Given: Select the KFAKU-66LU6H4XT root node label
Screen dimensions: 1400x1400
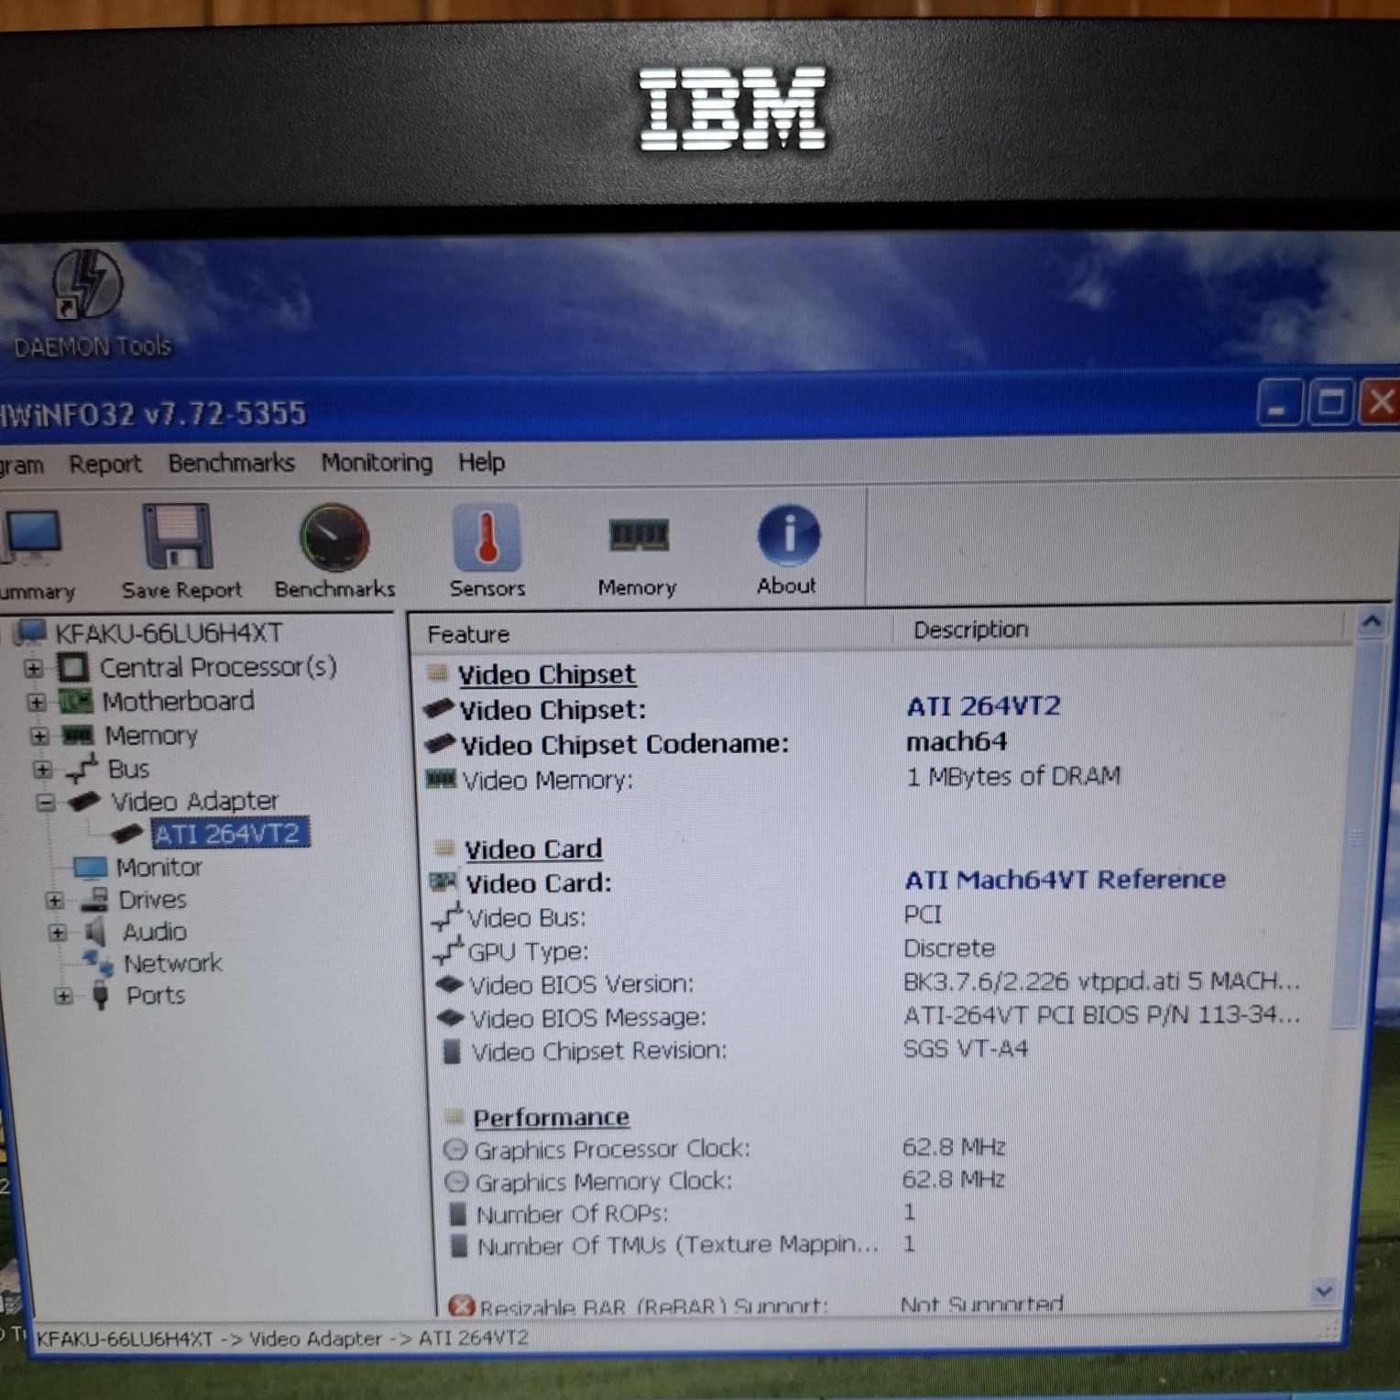Looking at the screenshot, I should tap(169, 632).
